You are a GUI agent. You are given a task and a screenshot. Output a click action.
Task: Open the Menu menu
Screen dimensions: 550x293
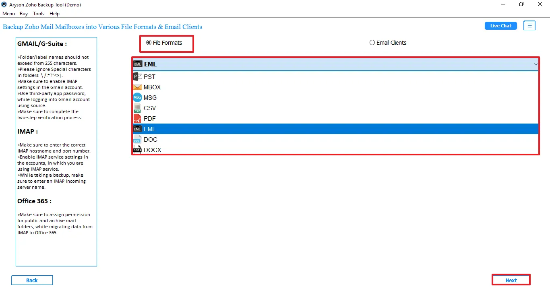tap(8, 14)
